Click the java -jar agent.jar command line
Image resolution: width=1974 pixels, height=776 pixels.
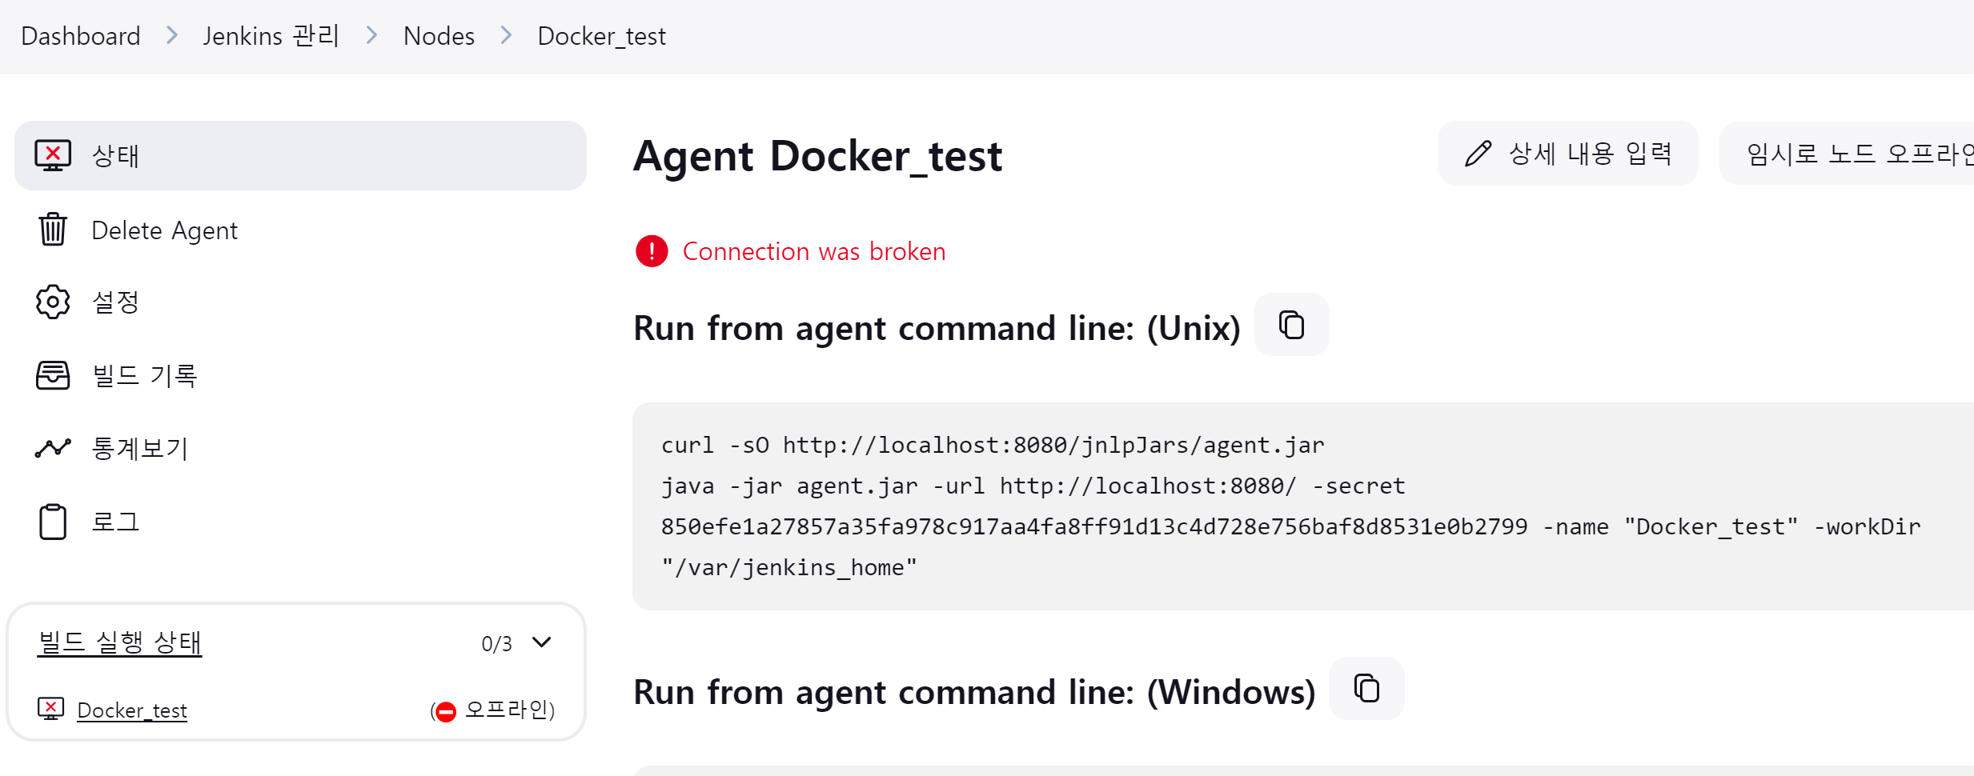(x=1033, y=486)
